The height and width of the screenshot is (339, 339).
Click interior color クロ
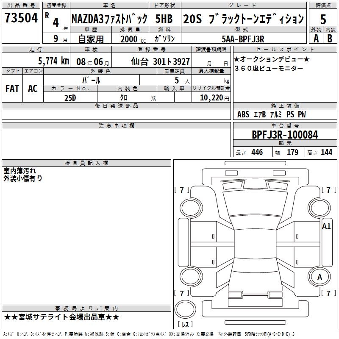[x=124, y=98]
